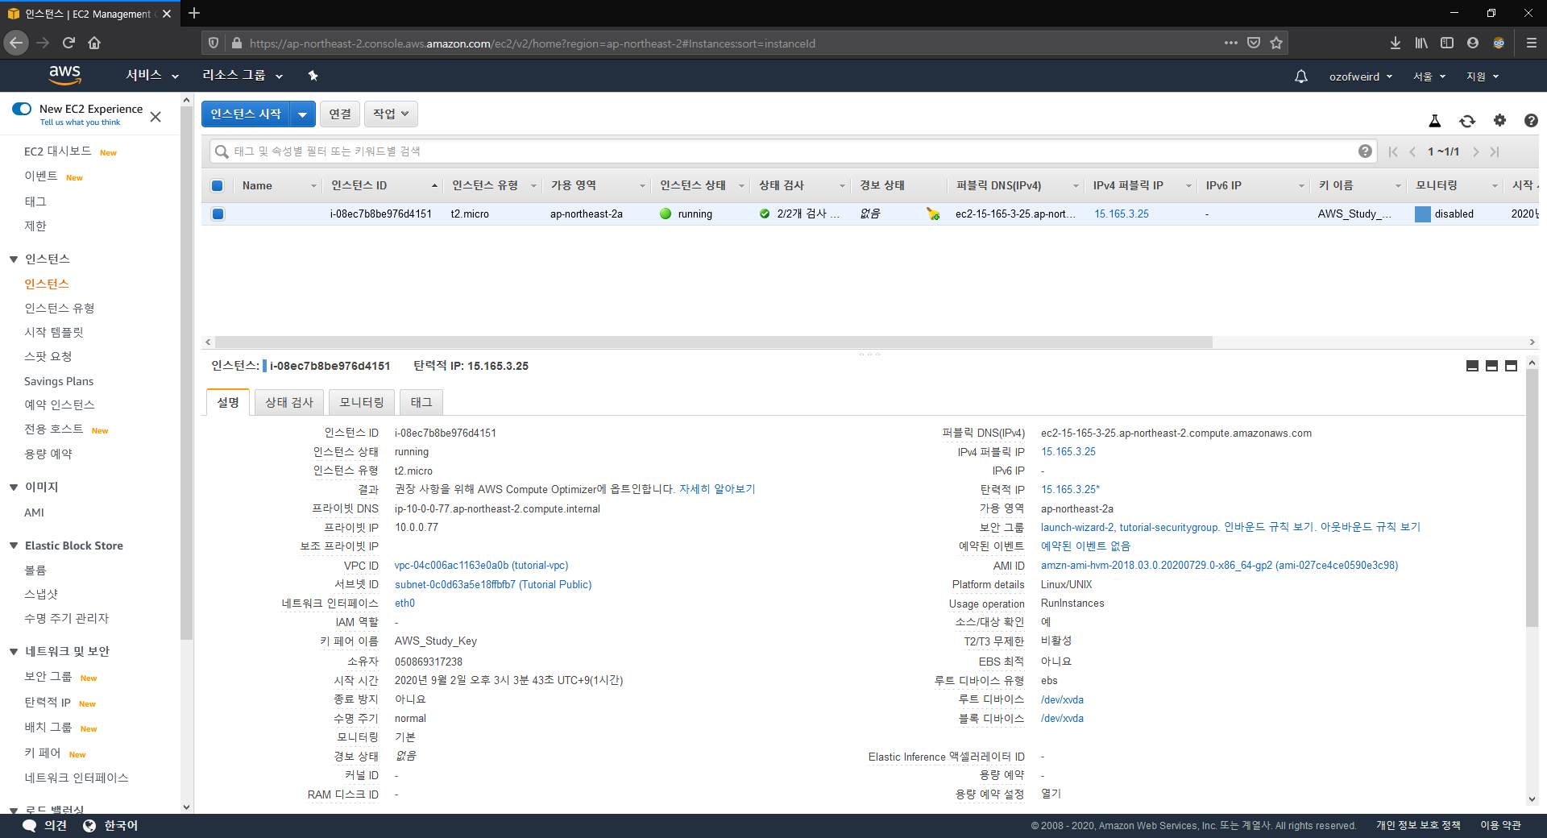Open the 서울 region dropdown
The image size is (1547, 838).
click(1429, 77)
